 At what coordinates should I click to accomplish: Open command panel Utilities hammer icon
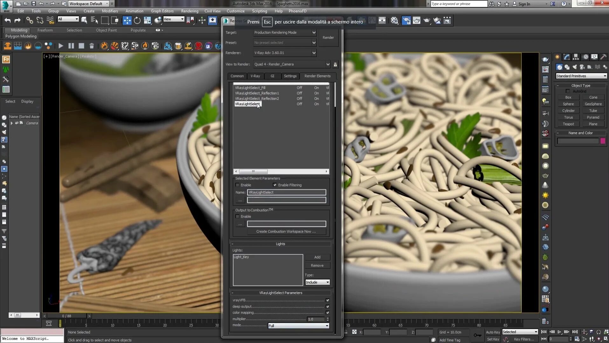click(603, 57)
